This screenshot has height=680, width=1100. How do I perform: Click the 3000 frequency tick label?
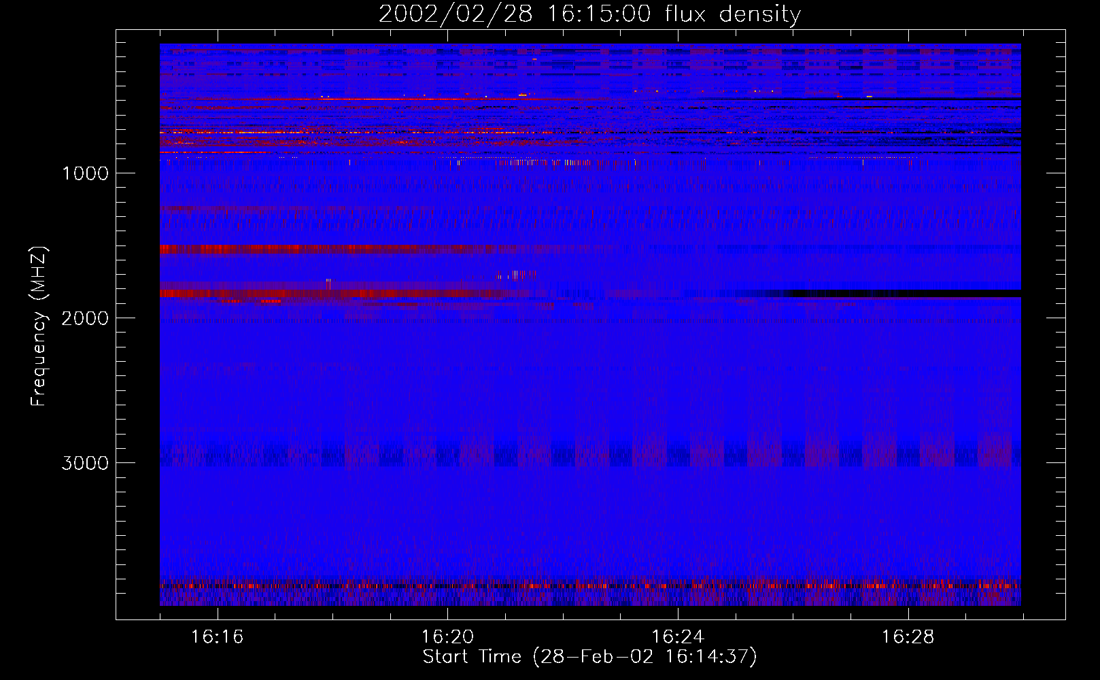tap(85, 463)
